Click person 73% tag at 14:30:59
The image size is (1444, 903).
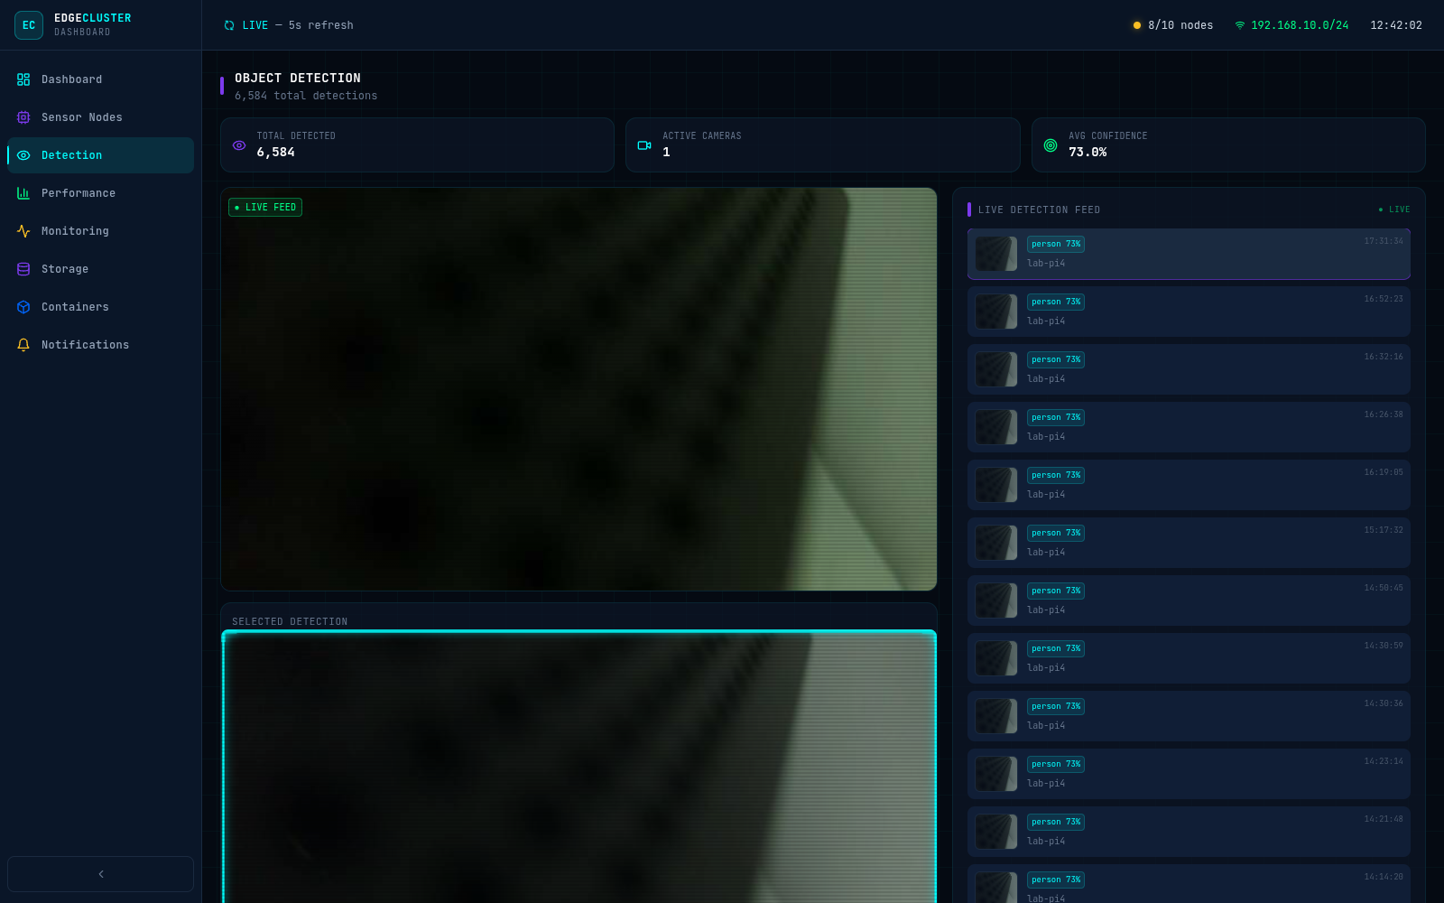[1056, 648]
